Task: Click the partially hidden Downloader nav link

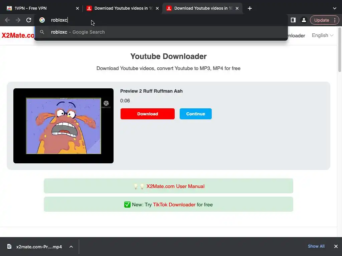Action: [296, 36]
